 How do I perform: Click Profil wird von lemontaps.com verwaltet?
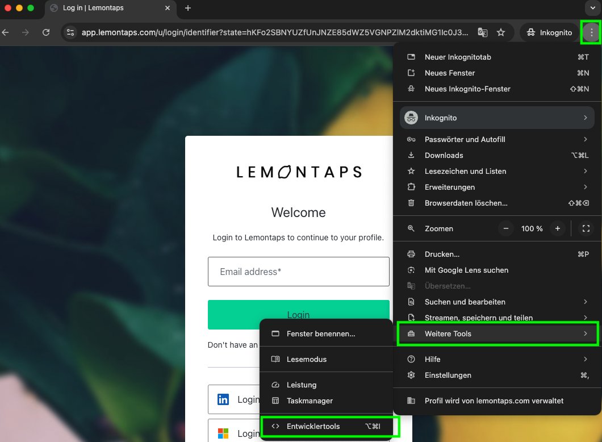497,401
